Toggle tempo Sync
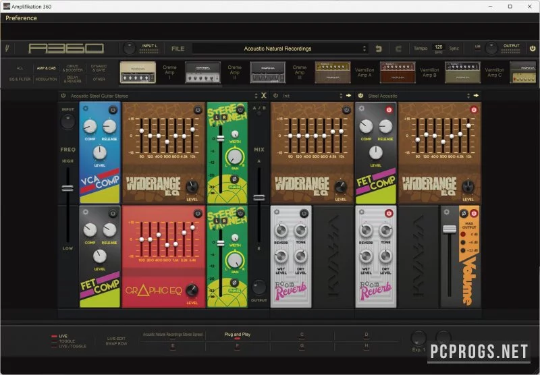Image resolution: width=540 pixels, height=375 pixels. [x=454, y=49]
